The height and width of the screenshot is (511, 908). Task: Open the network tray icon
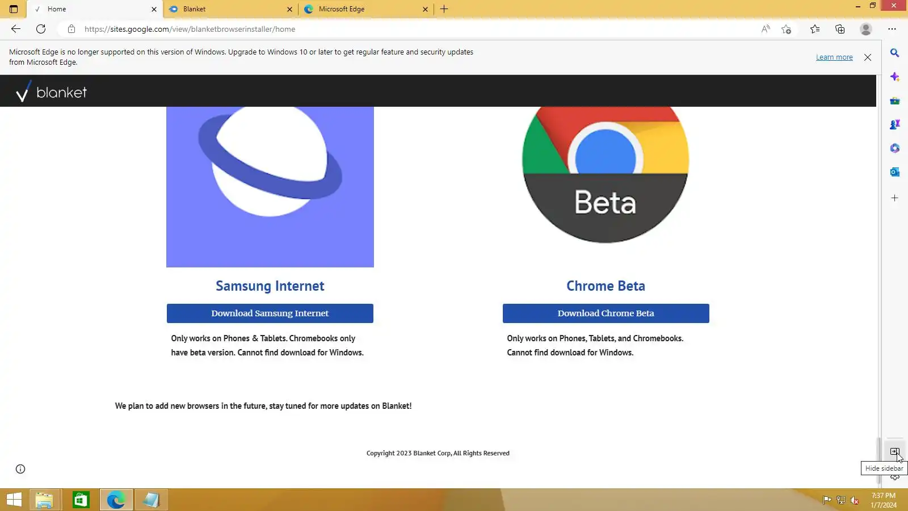(x=841, y=500)
